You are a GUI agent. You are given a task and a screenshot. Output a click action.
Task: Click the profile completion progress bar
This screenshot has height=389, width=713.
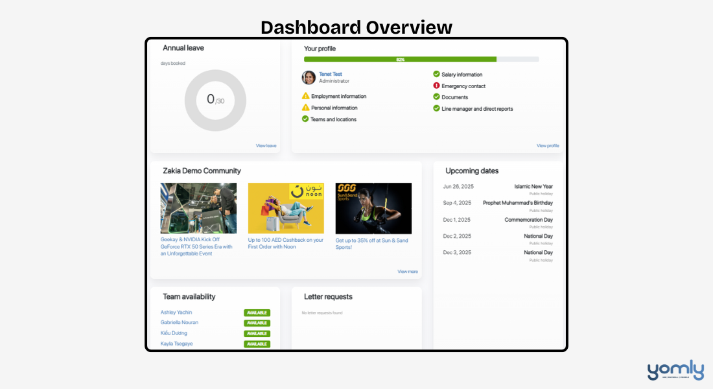pos(421,59)
